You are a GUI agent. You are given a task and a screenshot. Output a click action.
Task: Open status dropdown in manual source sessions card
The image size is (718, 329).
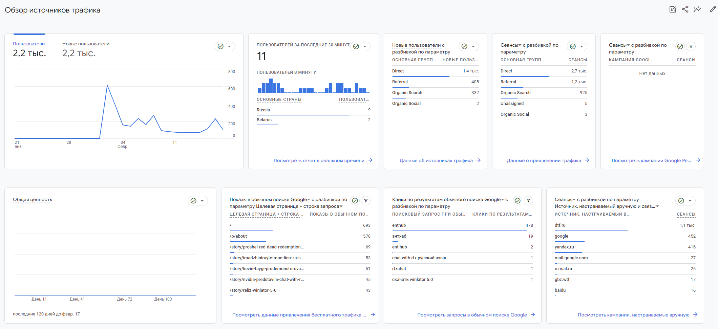[685, 201]
